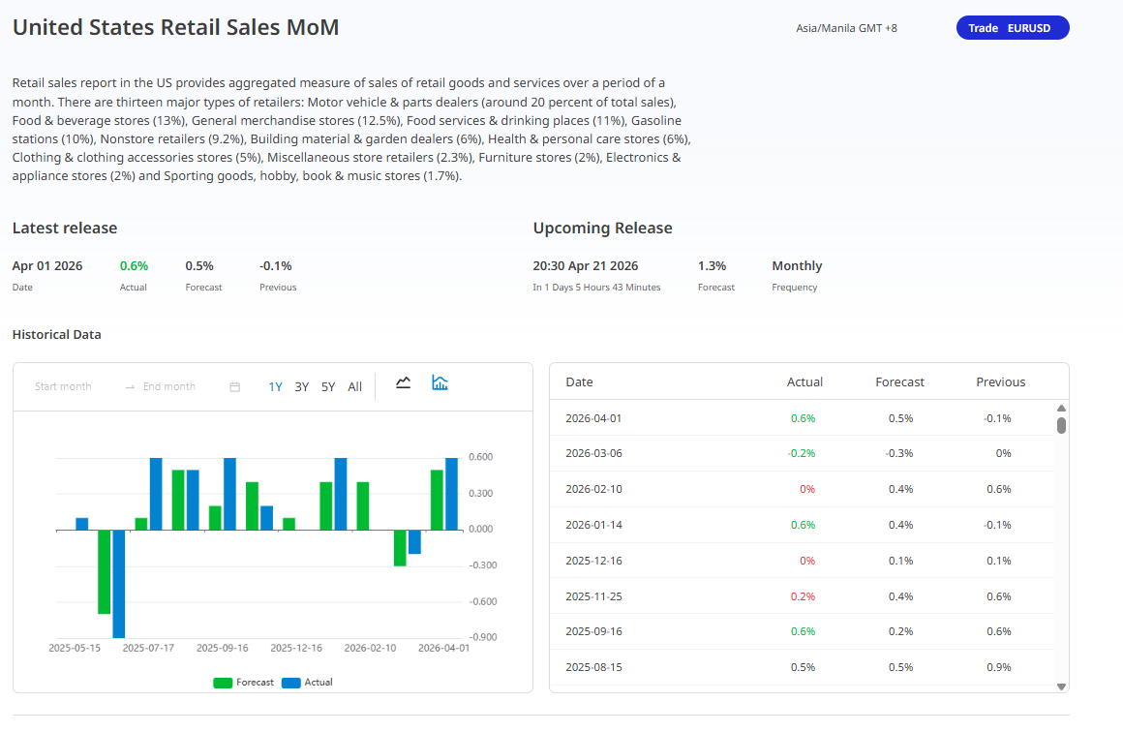The width and height of the screenshot is (1123, 732).
Task: Click the Trade EURUSD button
Action: pos(1012,28)
